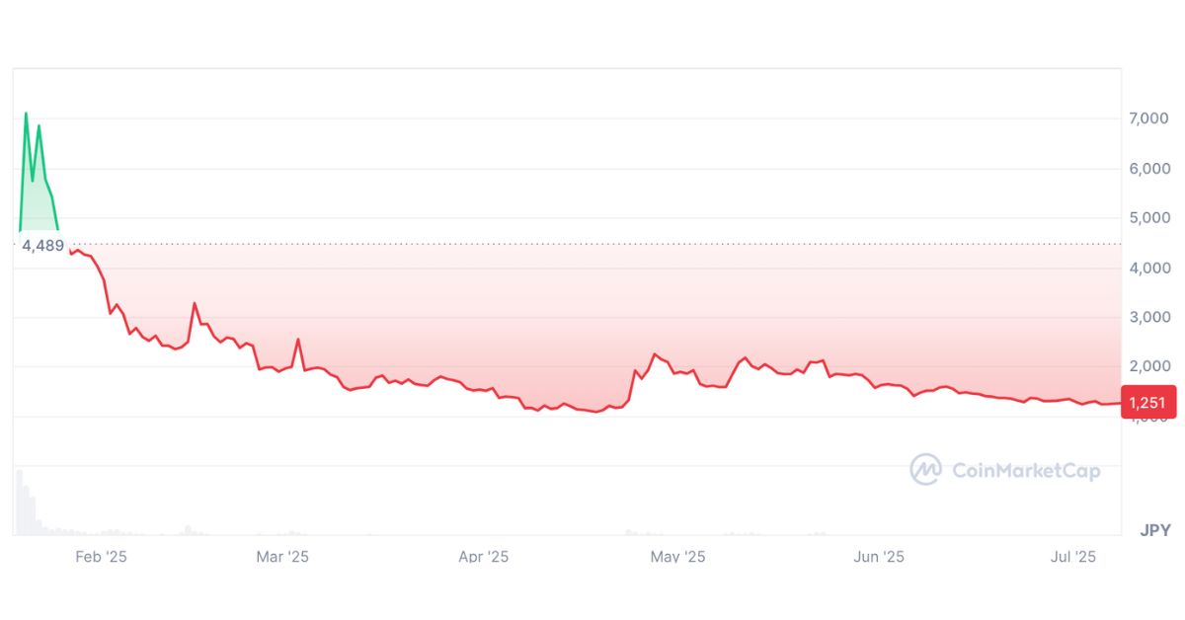Image resolution: width=1185 pixels, height=620 pixels.
Task: Click the 6,000 price axis label
Action: point(1149,169)
